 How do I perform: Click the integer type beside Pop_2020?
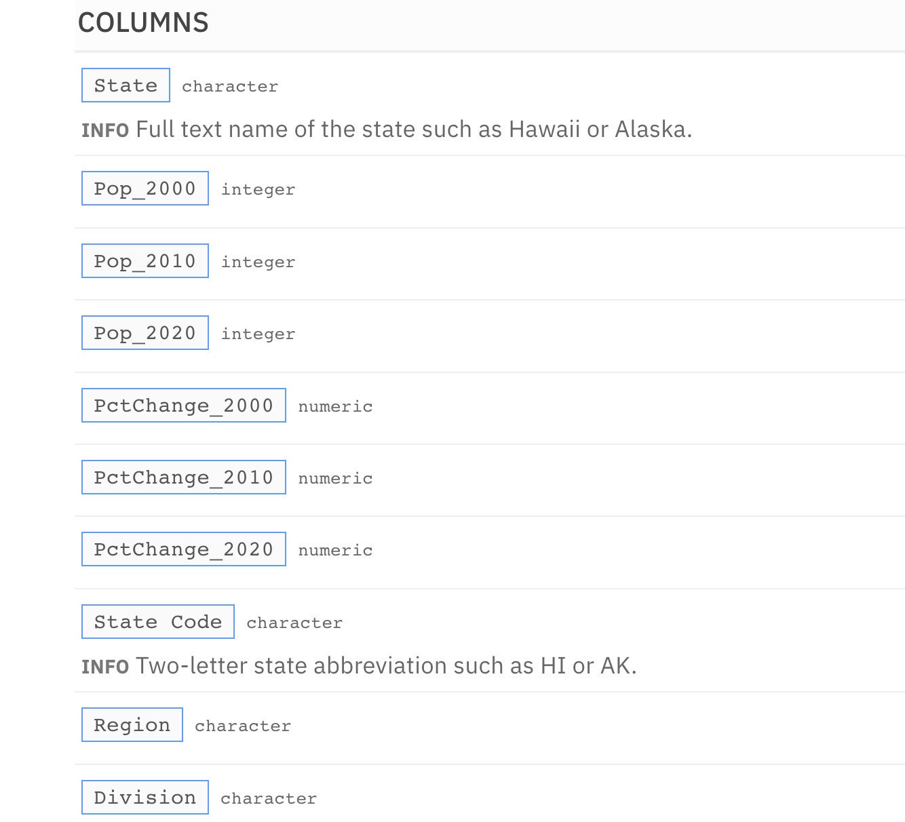(x=258, y=334)
